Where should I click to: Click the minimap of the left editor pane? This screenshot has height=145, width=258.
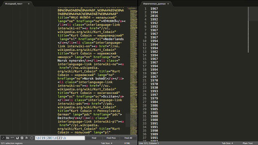[132, 68]
